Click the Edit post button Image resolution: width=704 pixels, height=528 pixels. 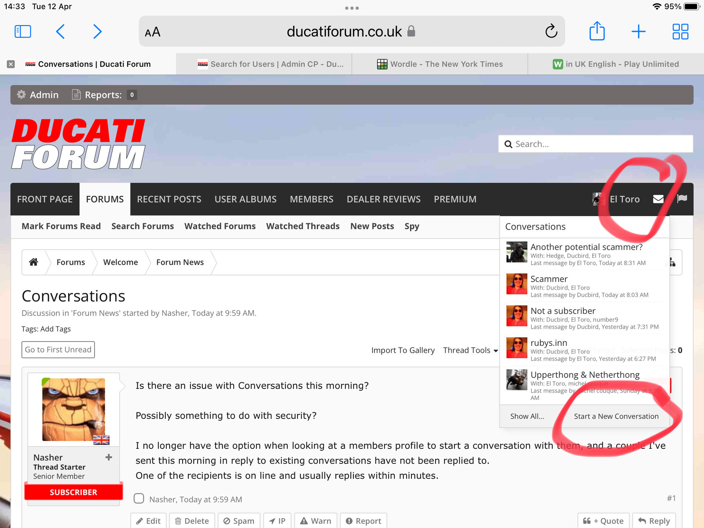point(148,521)
